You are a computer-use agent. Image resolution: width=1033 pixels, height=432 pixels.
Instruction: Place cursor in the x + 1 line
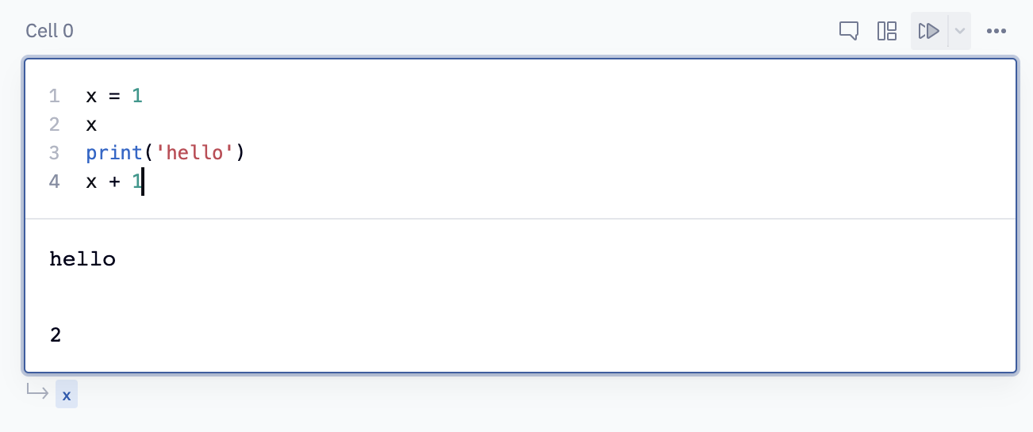[113, 182]
